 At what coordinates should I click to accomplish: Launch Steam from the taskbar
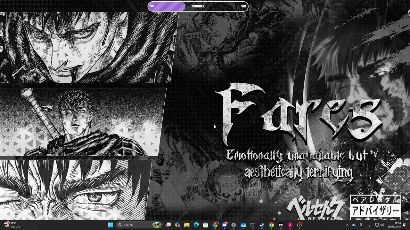pos(262,225)
